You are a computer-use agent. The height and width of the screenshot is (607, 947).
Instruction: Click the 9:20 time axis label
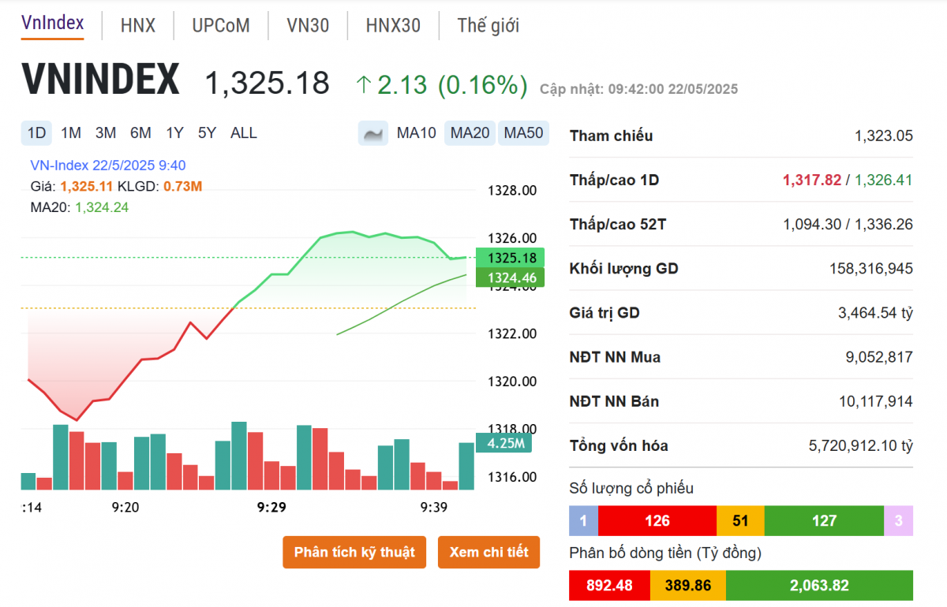[125, 508]
